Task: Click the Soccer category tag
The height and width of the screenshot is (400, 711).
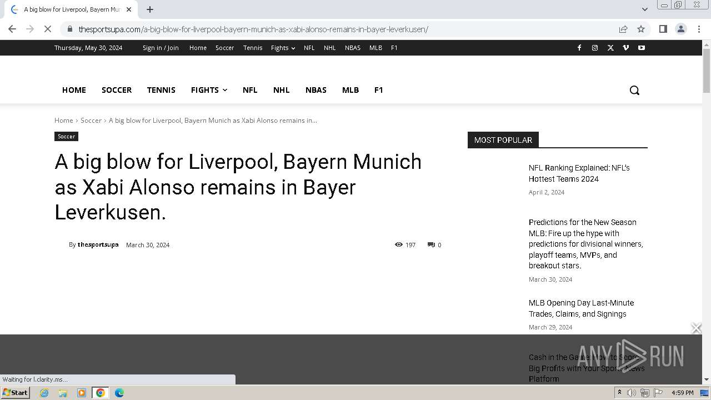Action: (x=67, y=136)
